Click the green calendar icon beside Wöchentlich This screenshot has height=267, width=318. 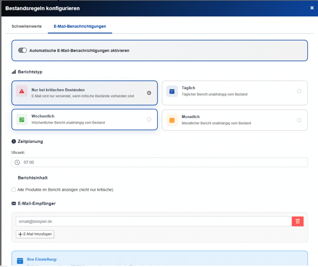coord(22,119)
